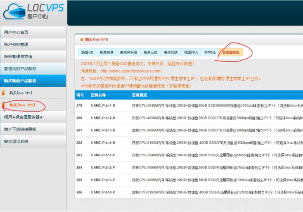The height and width of the screenshot is (212, 303).
Task: Open 购买[Xen VPS] submenu link
Action: [21, 93]
